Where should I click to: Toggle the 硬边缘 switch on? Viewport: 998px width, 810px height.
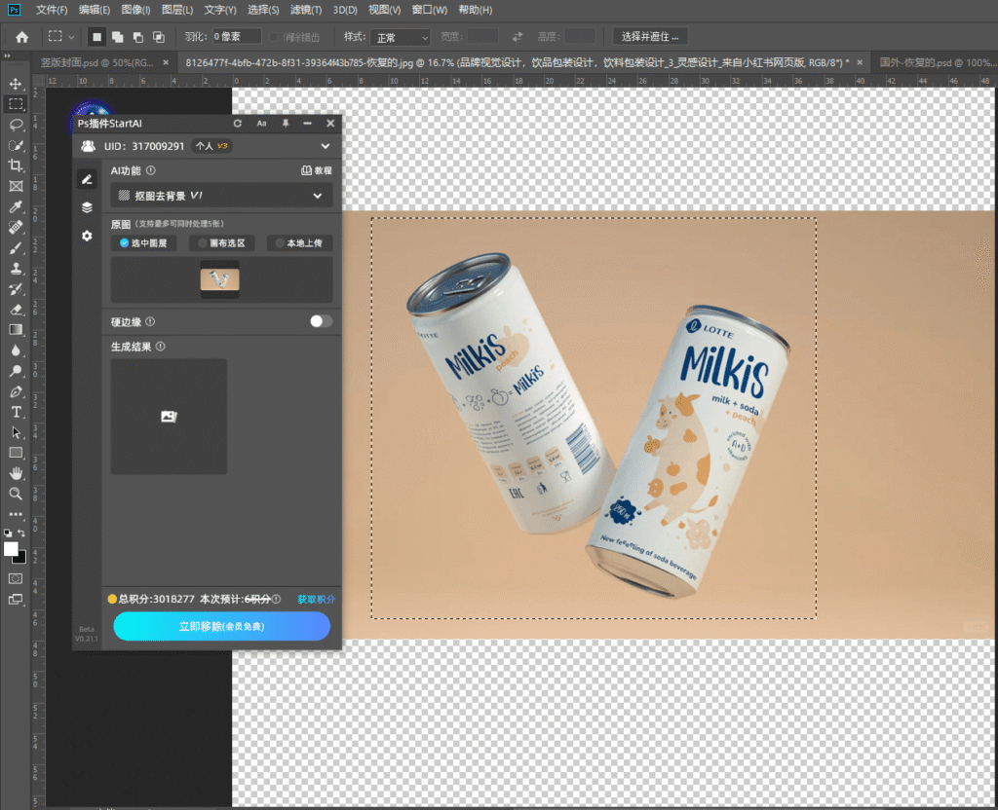(x=321, y=321)
